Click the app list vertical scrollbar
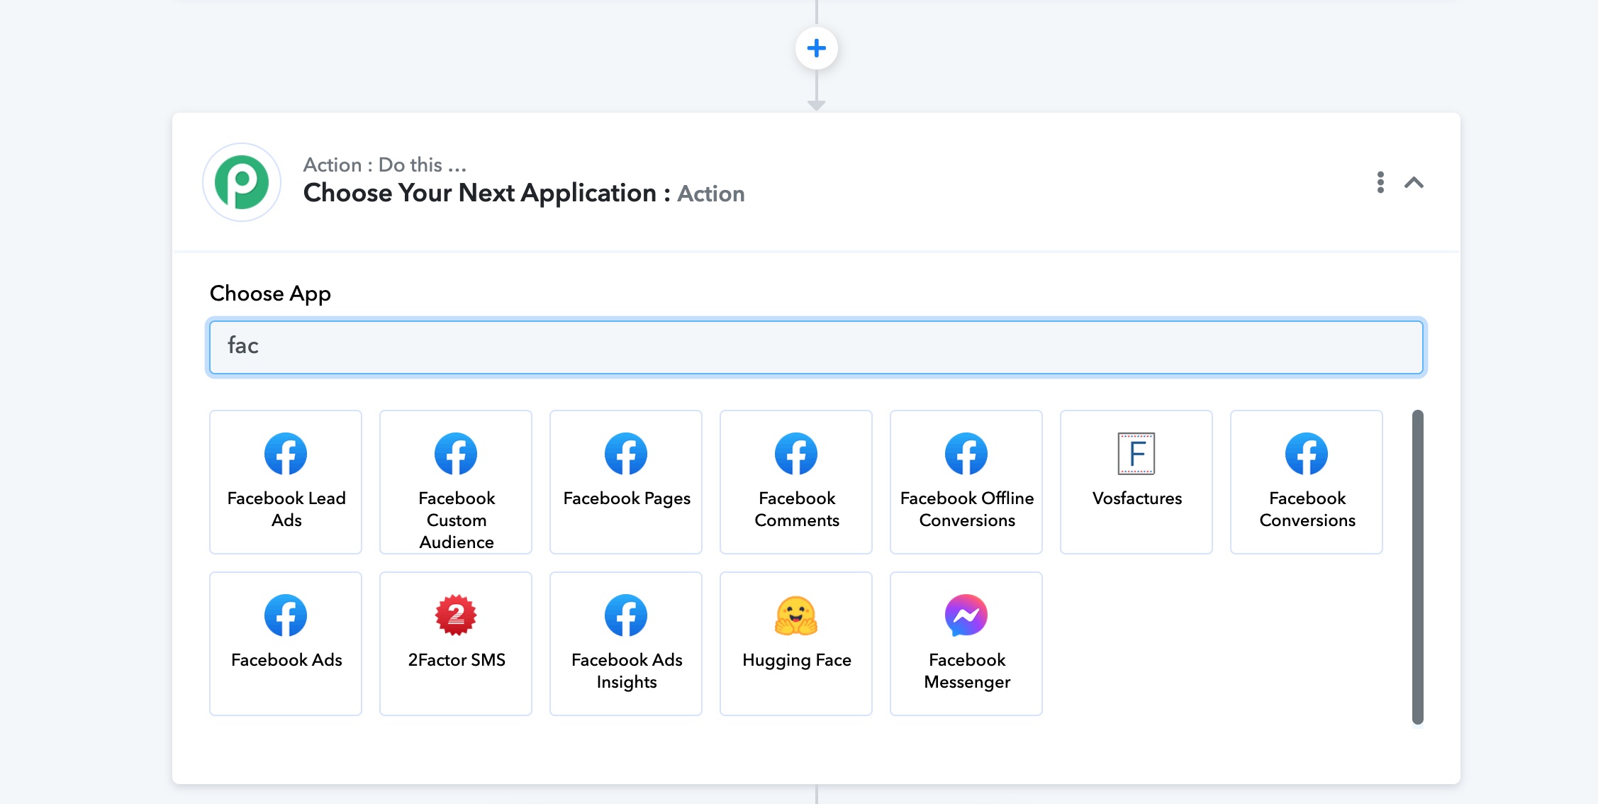This screenshot has height=804, width=1598. [x=1418, y=567]
